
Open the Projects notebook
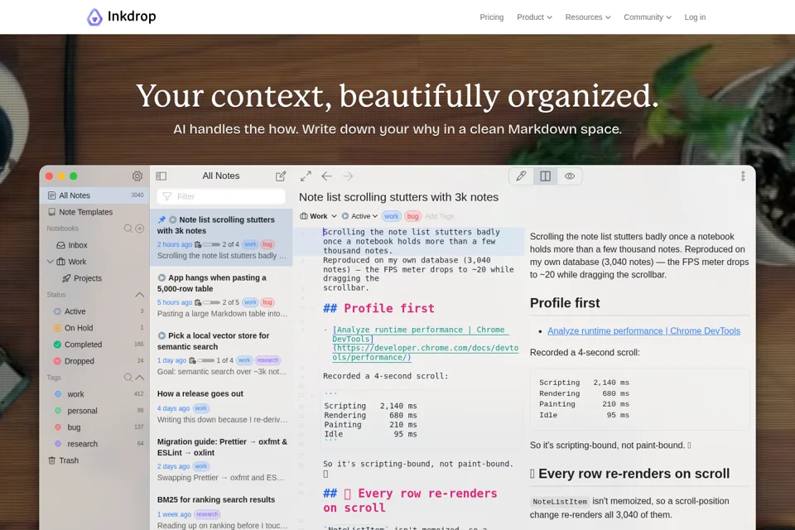pos(94,278)
